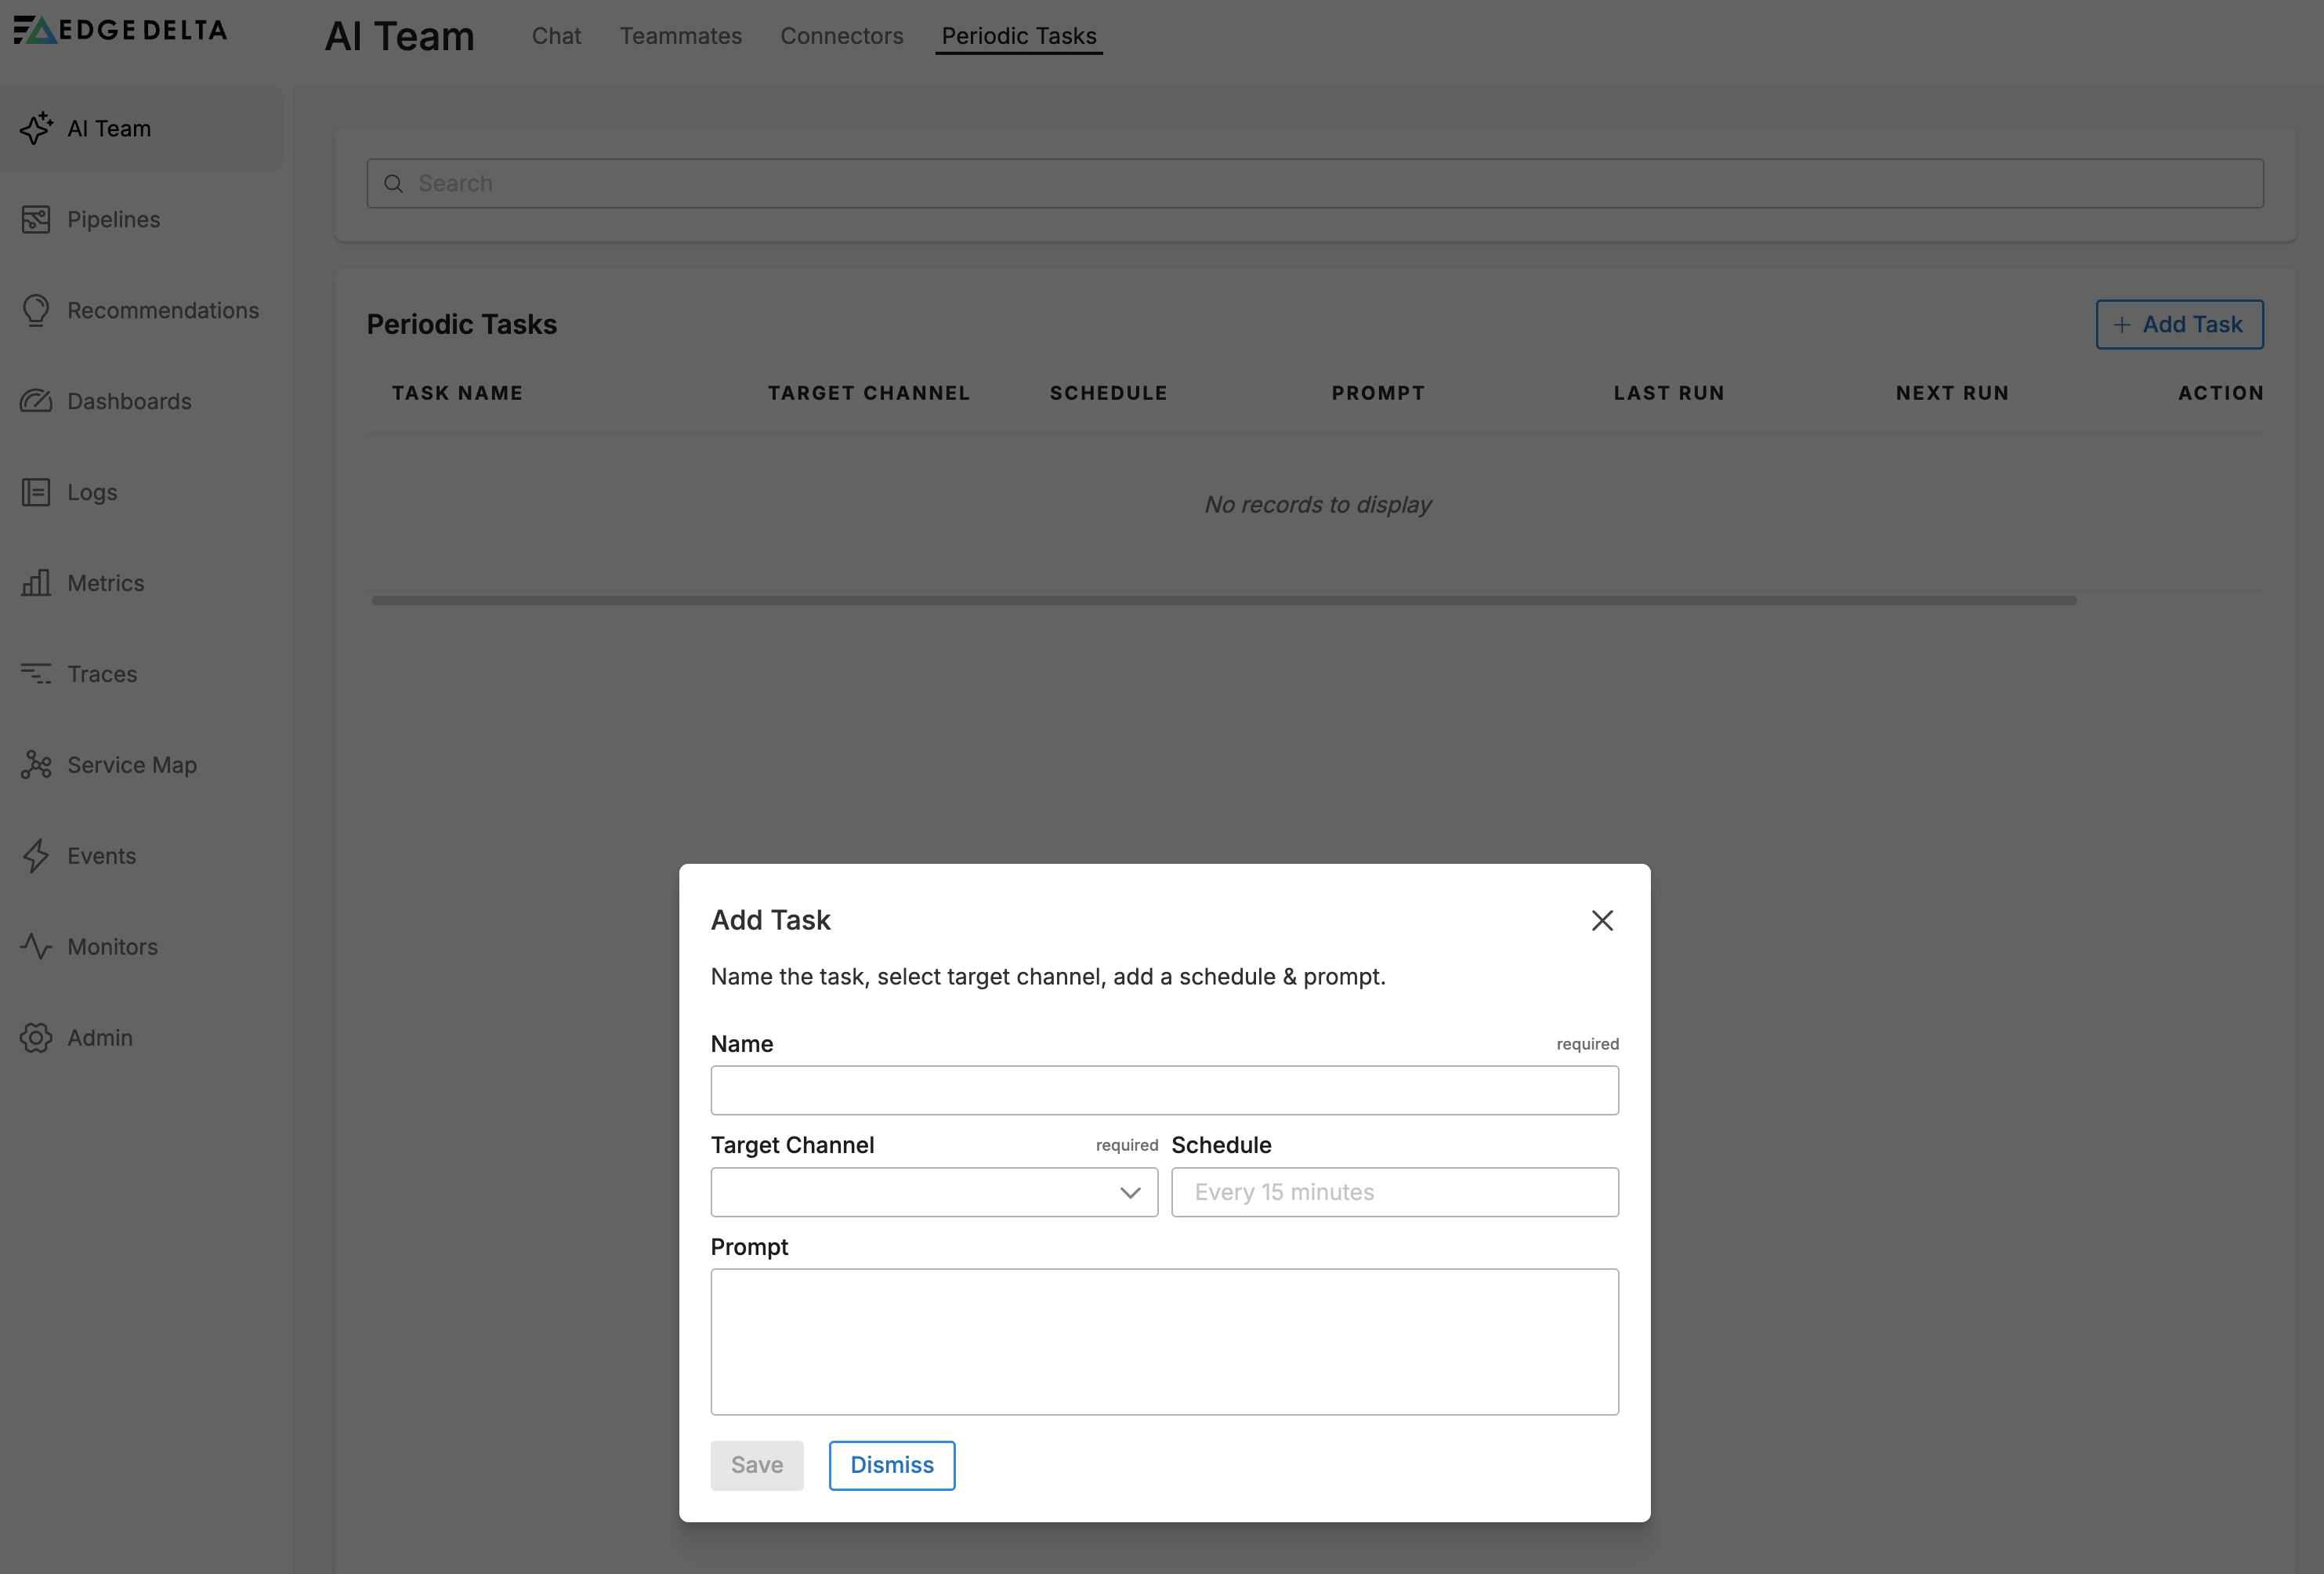Image resolution: width=2324 pixels, height=1574 pixels.
Task: Navigate to Dashboards
Action: coord(129,401)
